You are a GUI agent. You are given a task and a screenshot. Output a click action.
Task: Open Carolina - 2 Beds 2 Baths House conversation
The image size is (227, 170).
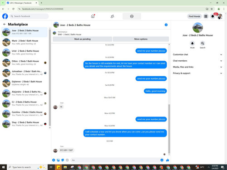(25, 114)
